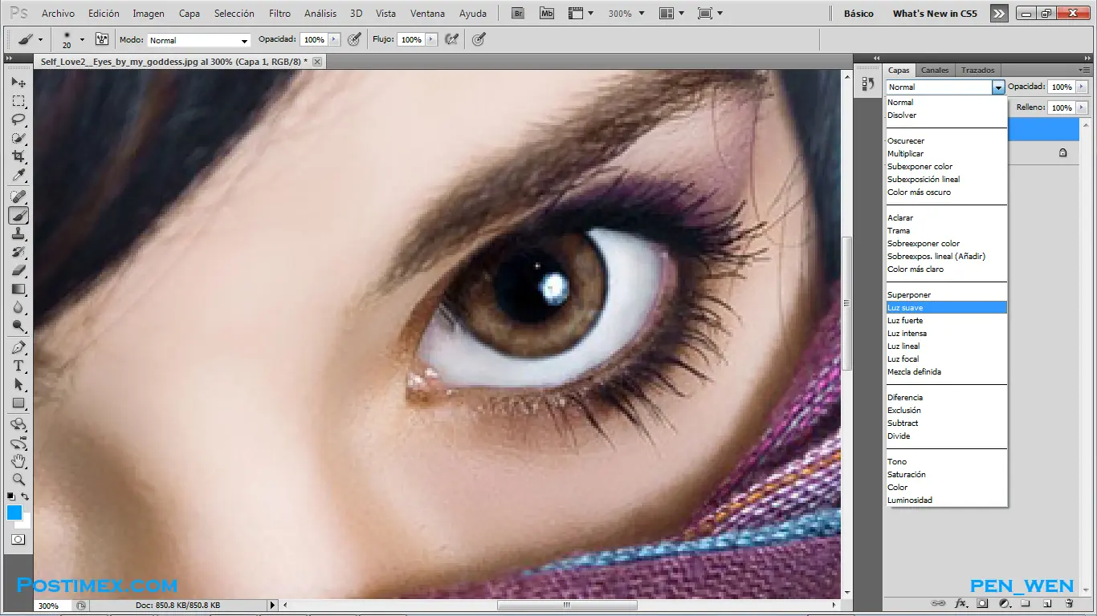Select the Pen tool

[x=18, y=347]
